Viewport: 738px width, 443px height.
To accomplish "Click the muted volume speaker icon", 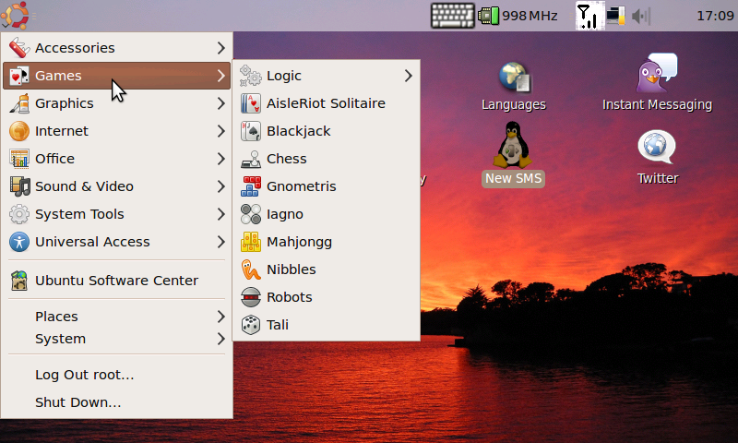I will [641, 16].
